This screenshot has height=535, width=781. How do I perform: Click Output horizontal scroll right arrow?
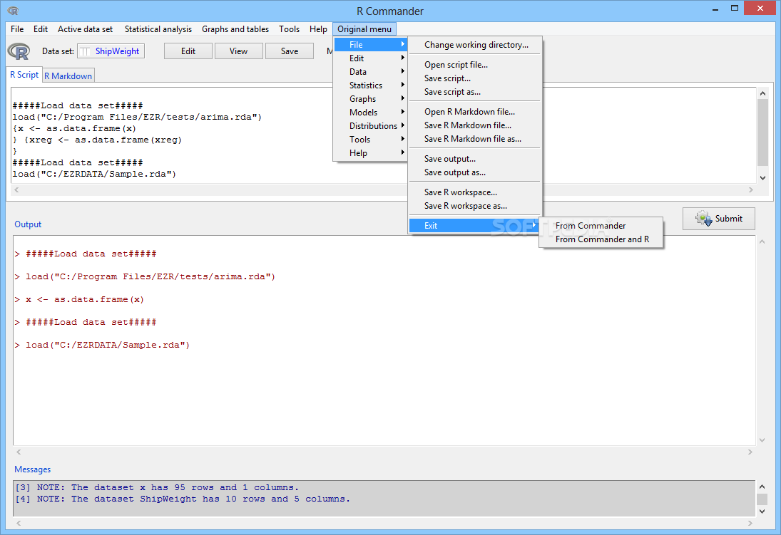pyautogui.click(x=750, y=452)
